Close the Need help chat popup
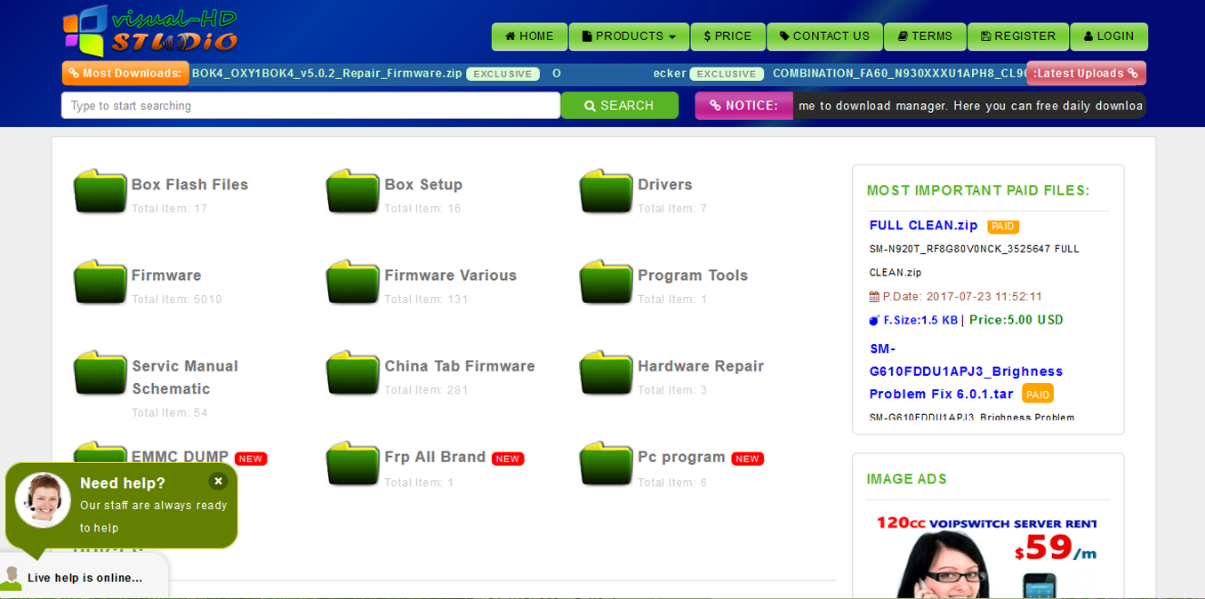1205x599 pixels. [x=218, y=481]
